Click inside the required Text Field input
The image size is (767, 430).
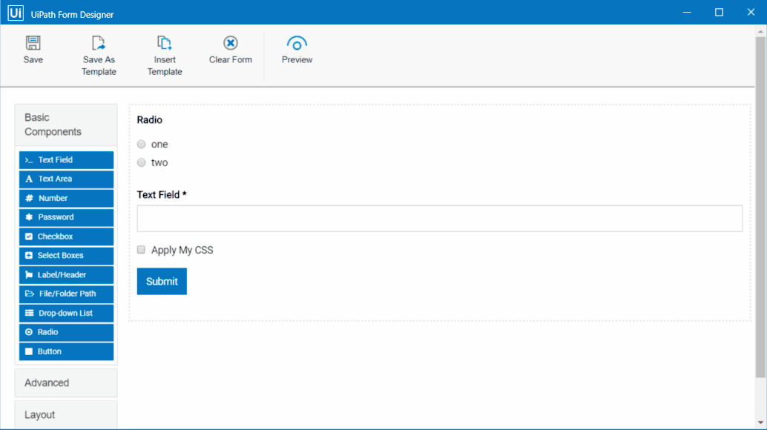click(x=439, y=218)
